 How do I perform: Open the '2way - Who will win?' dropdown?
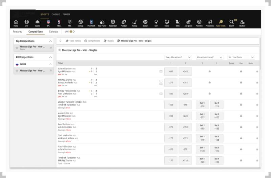point(178,57)
